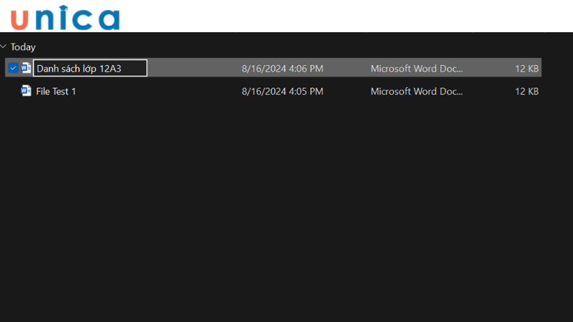The image size is (573, 322).
Task: Click Word icon of Danh sách lớp 12A3
Action: 27,68
